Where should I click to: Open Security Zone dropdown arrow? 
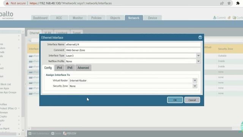(195, 86)
